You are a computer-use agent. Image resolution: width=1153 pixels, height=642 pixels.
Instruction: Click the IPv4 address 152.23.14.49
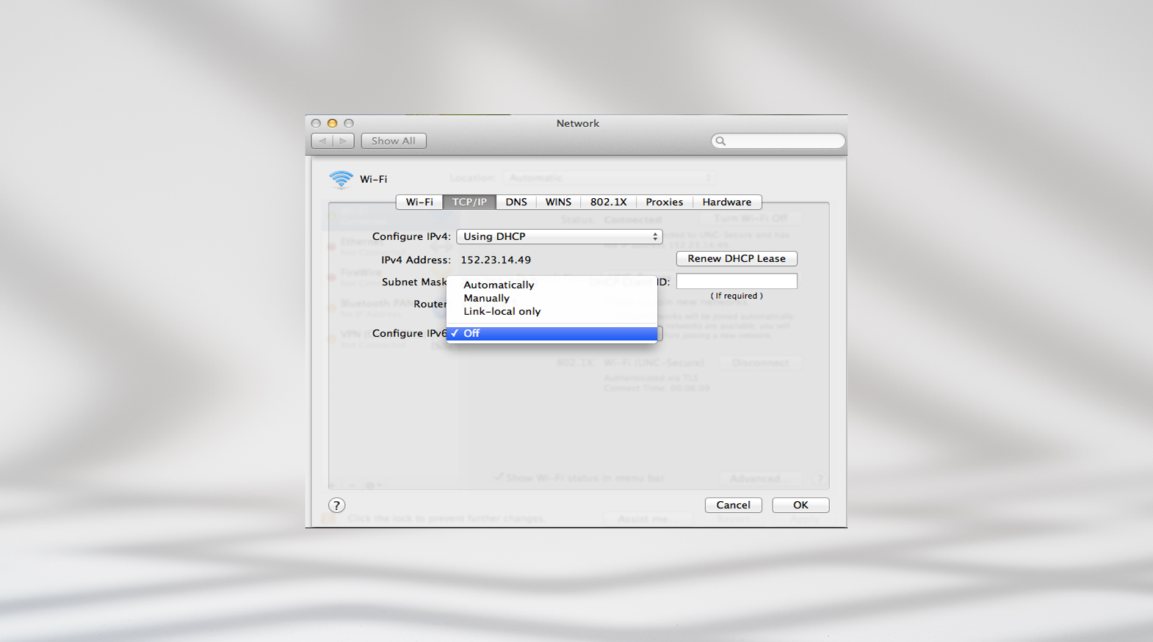496,260
